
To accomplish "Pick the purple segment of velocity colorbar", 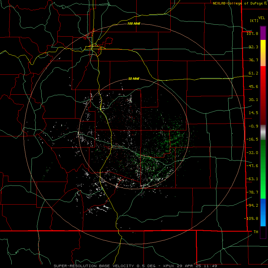I will pos(263,33).
